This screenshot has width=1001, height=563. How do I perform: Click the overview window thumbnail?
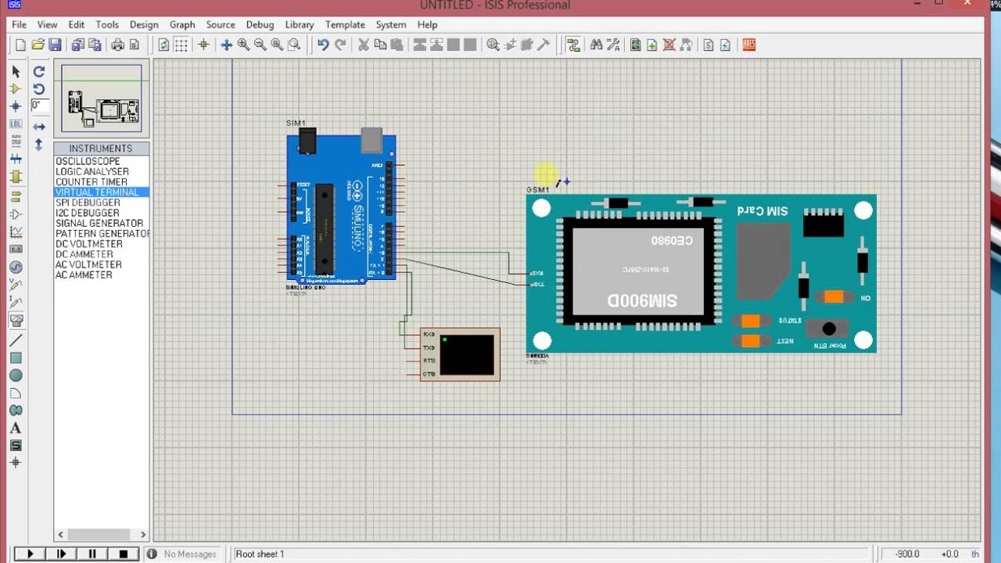[x=102, y=98]
